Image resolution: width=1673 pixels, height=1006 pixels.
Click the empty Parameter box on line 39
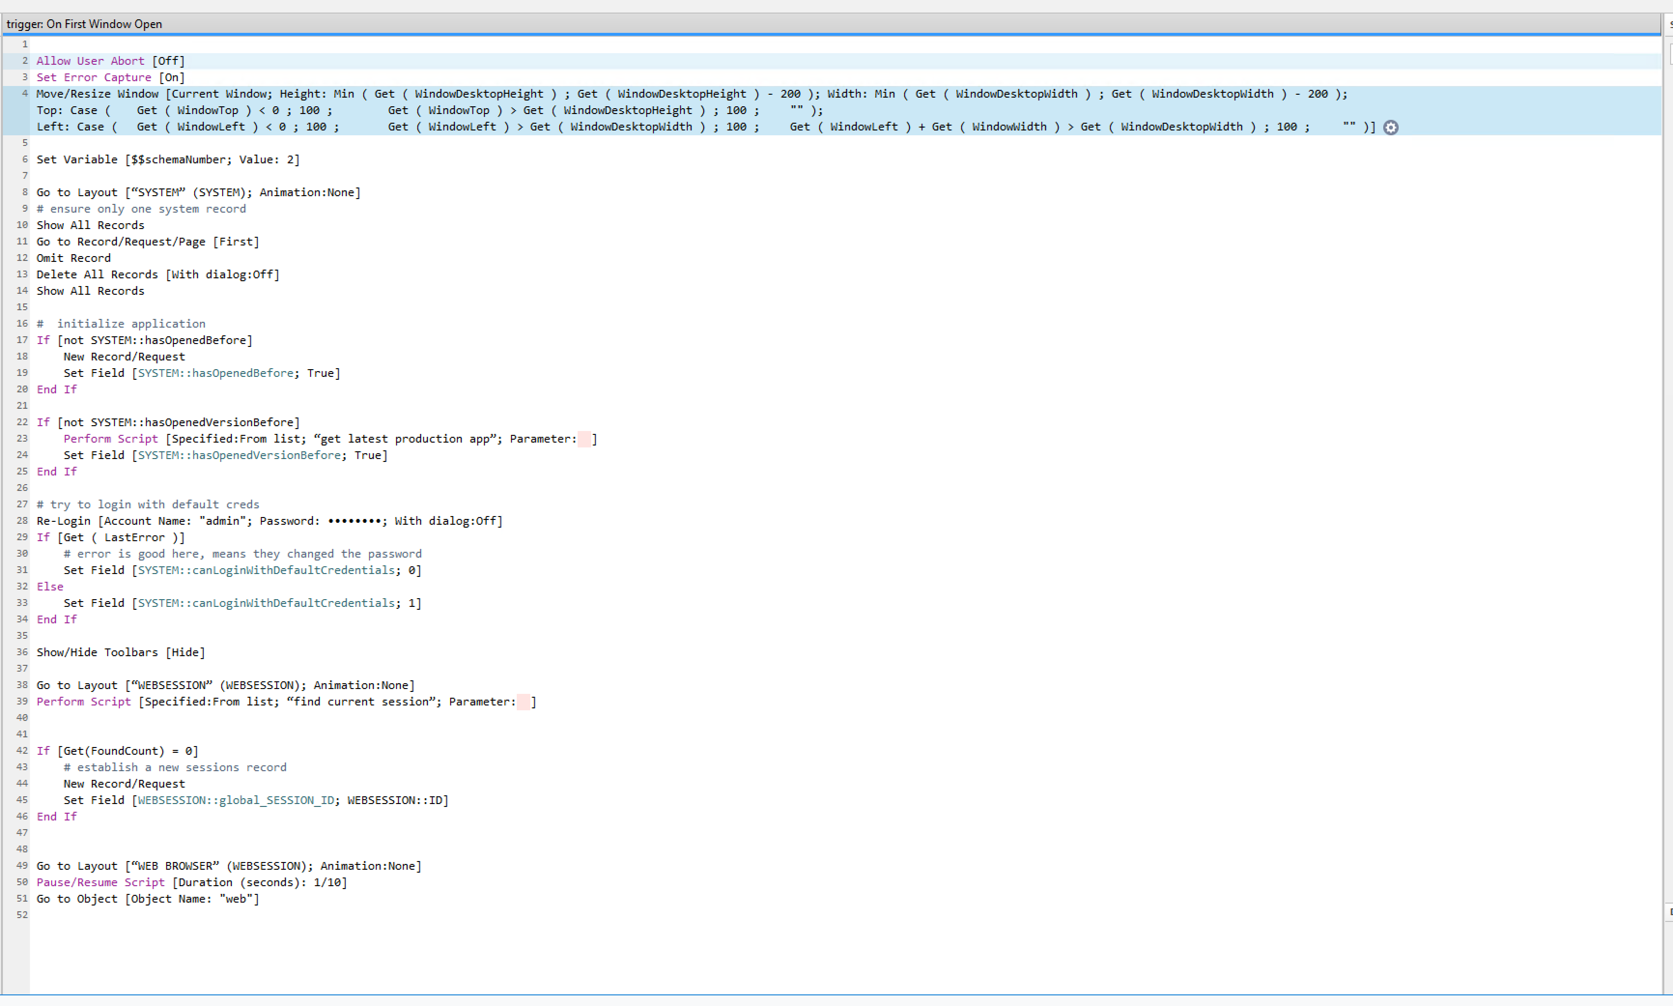(x=523, y=702)
